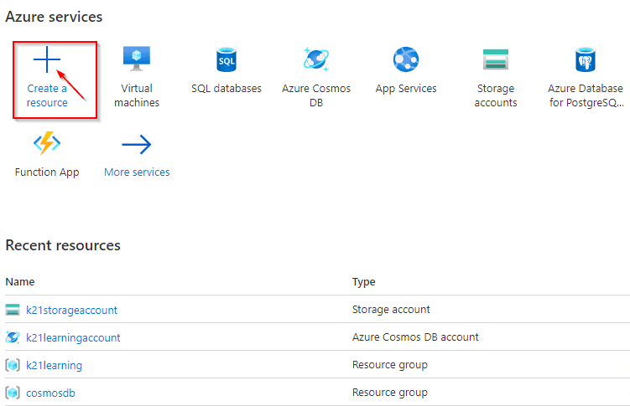Click the storage icon beside k21storageaccount

tap(13, 310)
